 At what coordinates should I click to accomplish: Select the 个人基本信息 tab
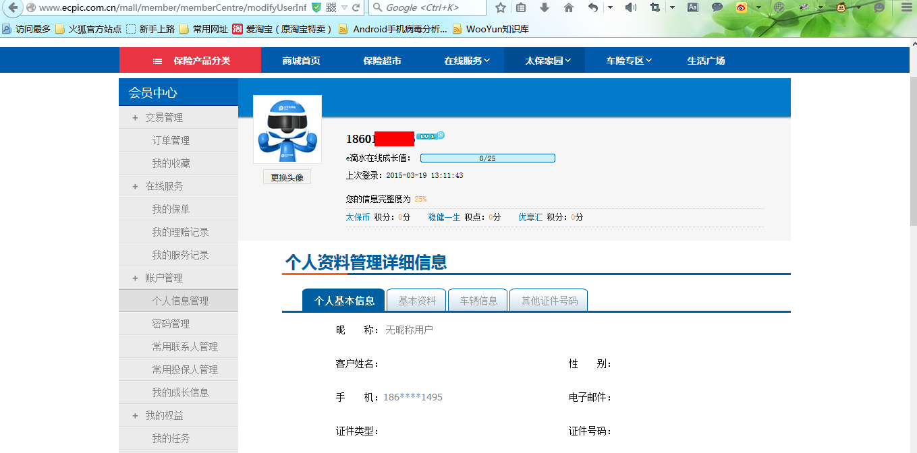tap(343, 300)
